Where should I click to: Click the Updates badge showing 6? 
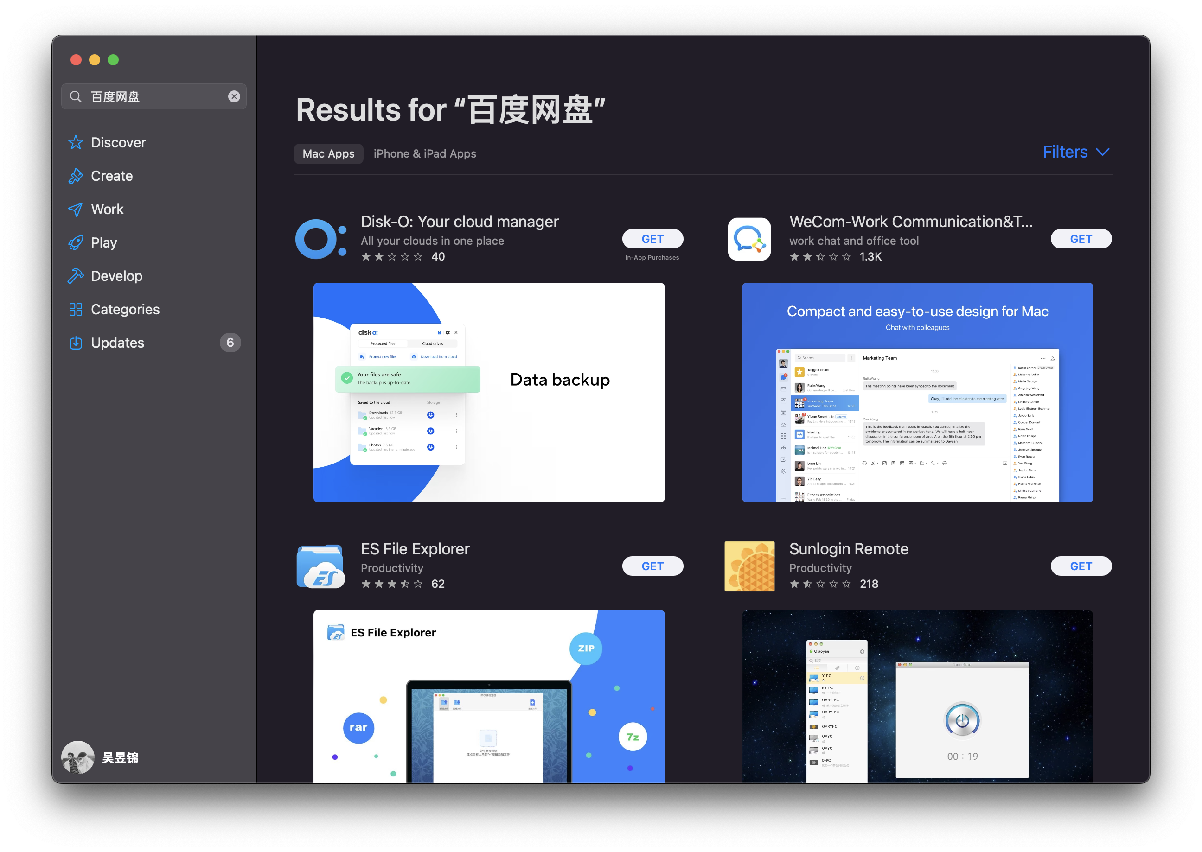[230, 343]
